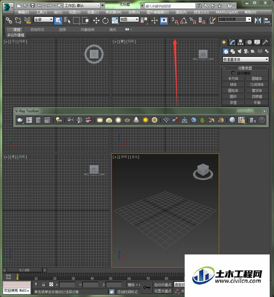Click Align tool icon
The image size is (274, 297).
tap(267, 21)
